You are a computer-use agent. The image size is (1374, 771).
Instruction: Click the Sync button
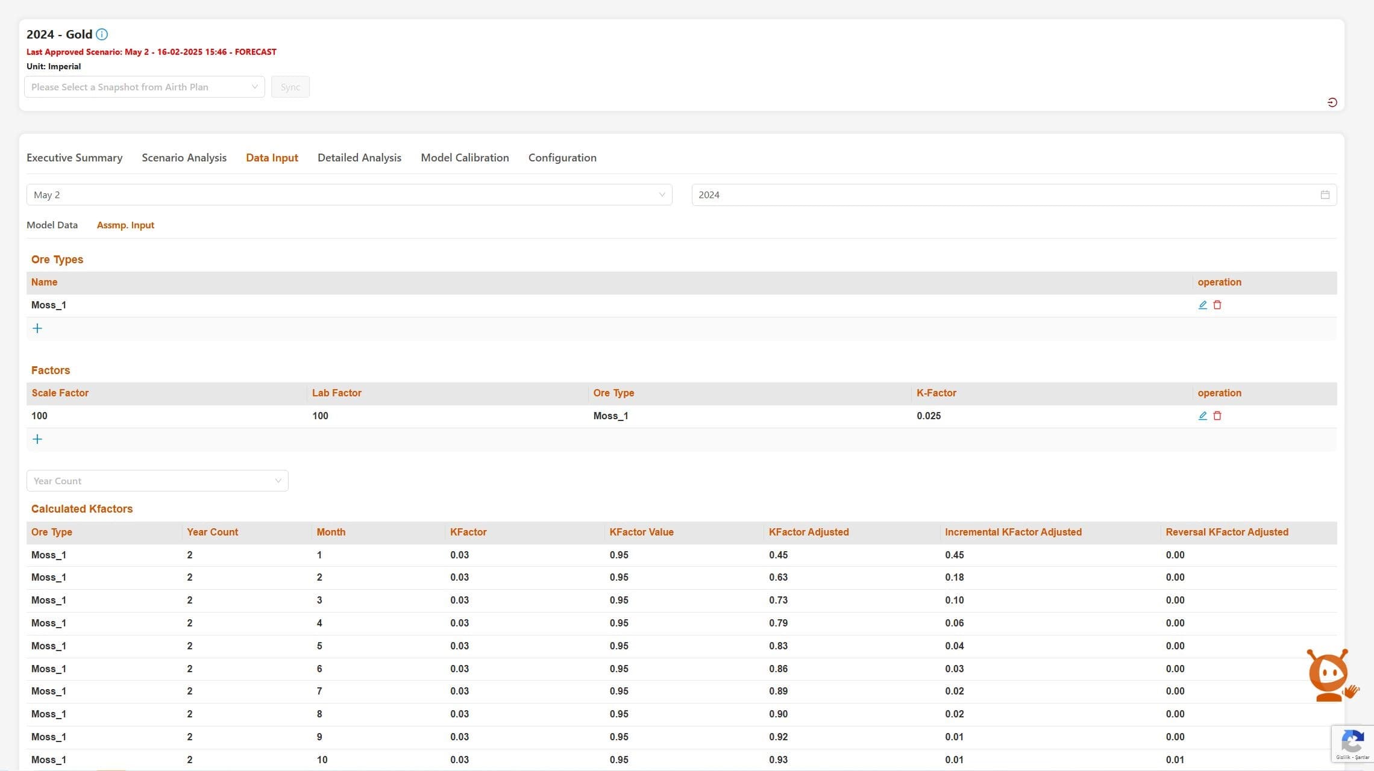click(x=290, y=87)
